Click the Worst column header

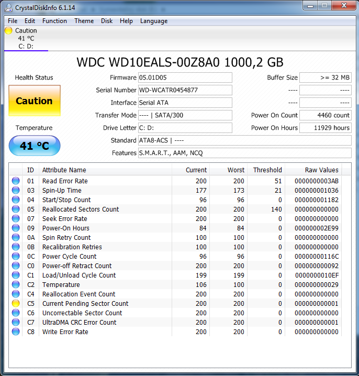click(228, 170)
